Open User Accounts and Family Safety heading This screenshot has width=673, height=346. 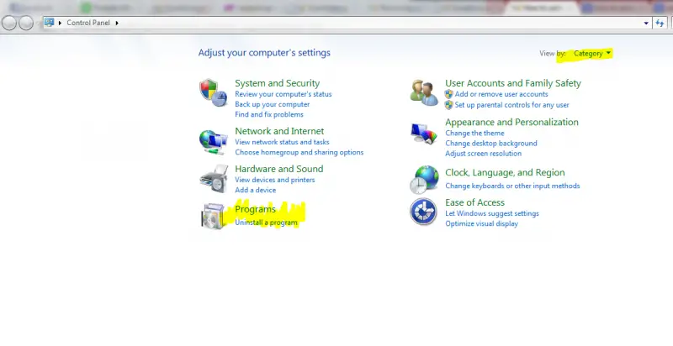pyautogui.click(x=513, y=83)
